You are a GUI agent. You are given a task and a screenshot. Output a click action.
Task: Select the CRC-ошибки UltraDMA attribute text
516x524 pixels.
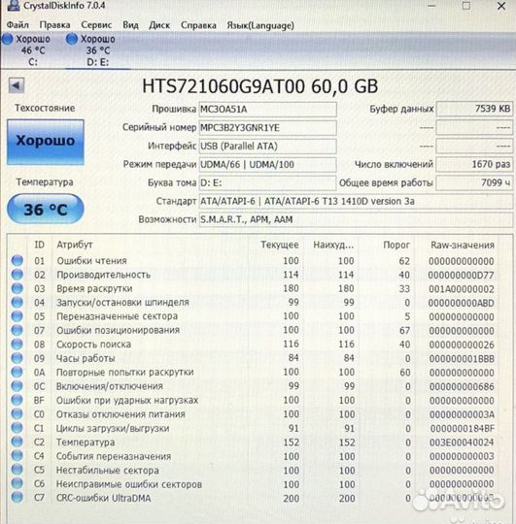coord(103,498)
